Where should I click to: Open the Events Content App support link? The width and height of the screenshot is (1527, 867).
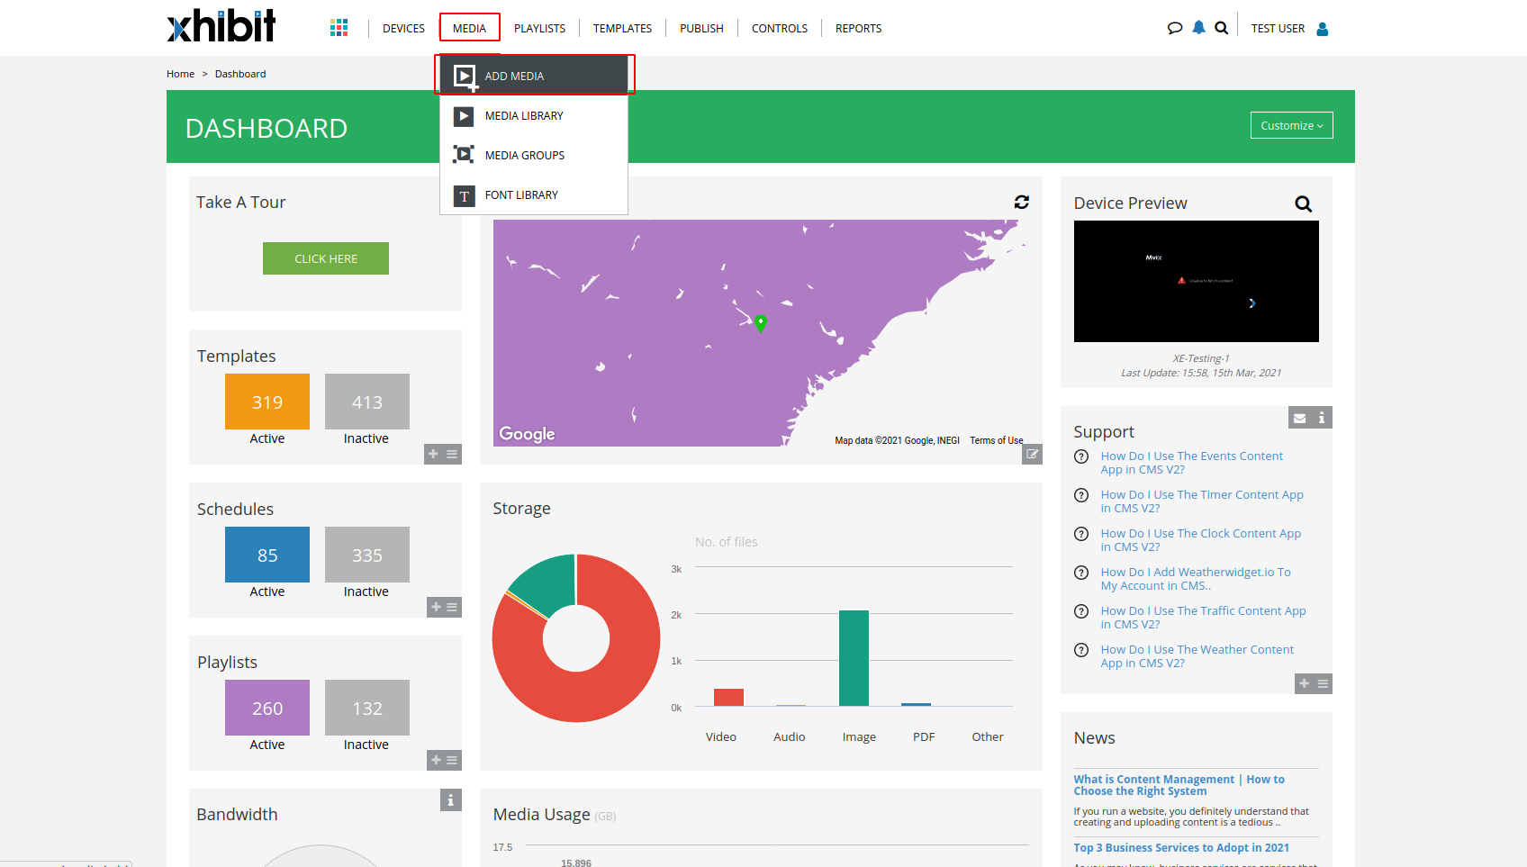click(1191, 463)
